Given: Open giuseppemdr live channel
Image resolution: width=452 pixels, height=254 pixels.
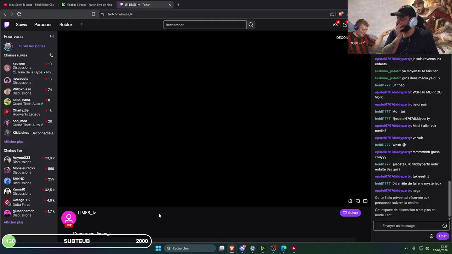Looking at the screenshot, I should pos(29,213).
